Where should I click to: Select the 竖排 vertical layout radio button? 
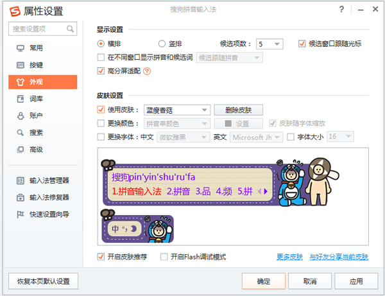tap(162, 44)
